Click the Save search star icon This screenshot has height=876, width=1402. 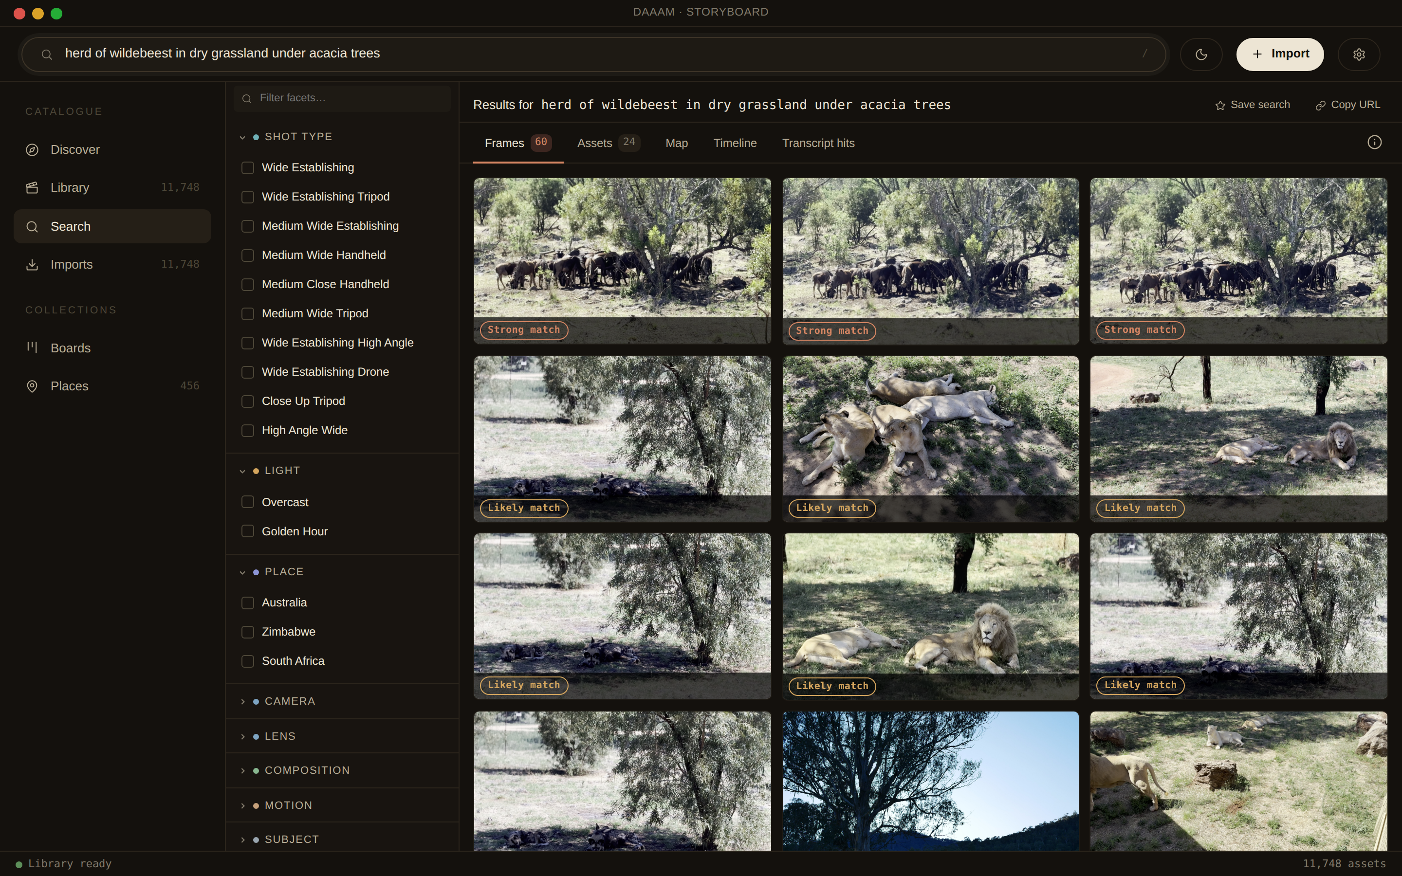tap(1220, 106)
